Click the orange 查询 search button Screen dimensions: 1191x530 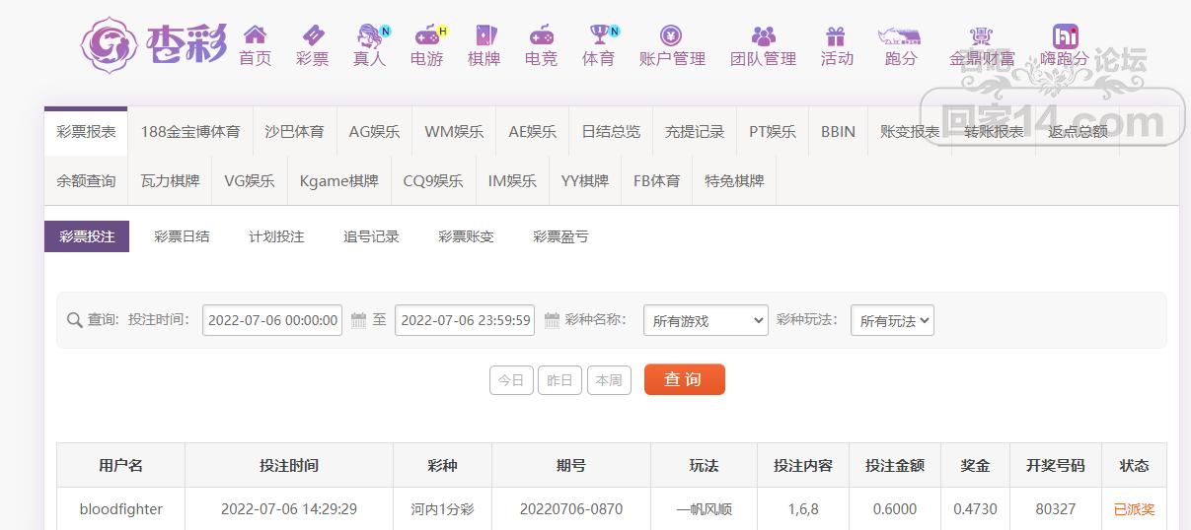[x=685, y=379]
